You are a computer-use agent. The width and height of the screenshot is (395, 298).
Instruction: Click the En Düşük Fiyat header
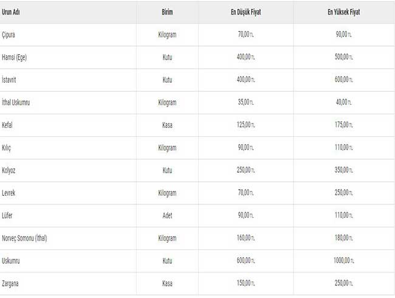tap(245, 12)
